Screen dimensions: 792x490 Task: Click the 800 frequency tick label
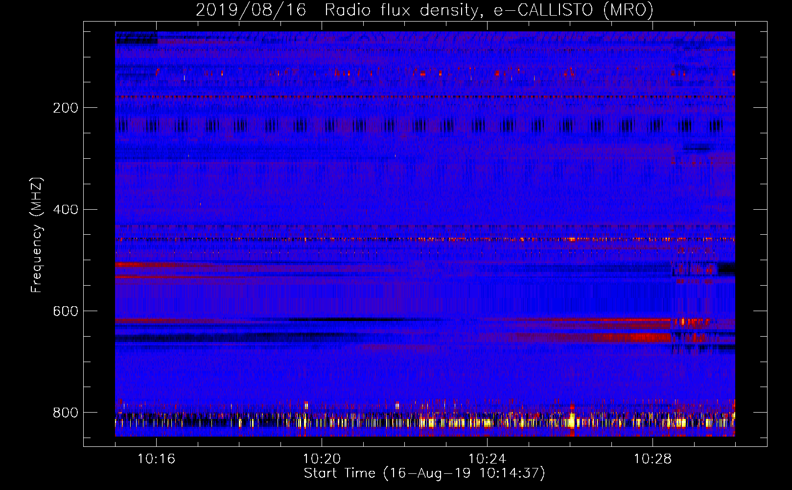(x=65, y=413)
